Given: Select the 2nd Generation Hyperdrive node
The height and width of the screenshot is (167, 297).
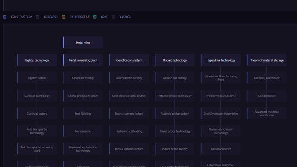Looking at the screenshot, I should 221,113.
